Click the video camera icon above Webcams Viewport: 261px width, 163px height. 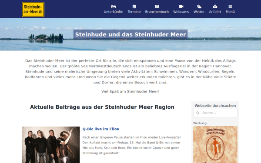click(181, 7)
